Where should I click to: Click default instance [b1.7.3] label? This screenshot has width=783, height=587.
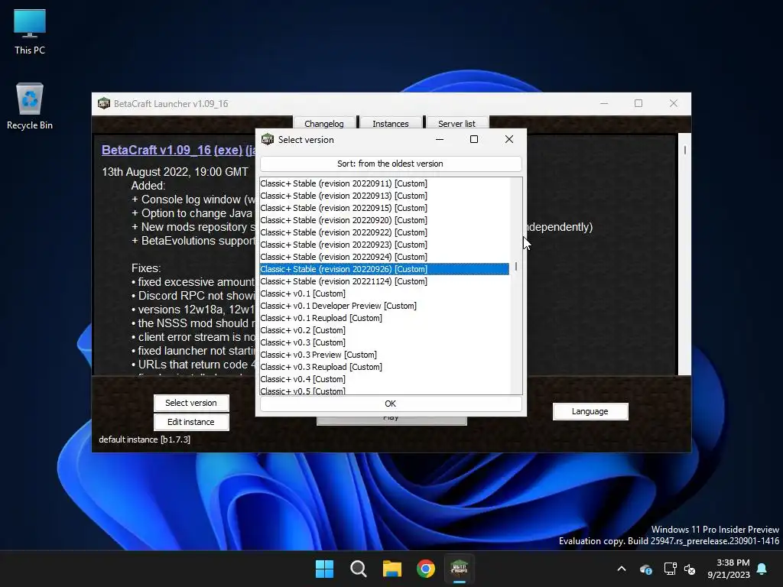pyautogui.click(x=145, y=439)
